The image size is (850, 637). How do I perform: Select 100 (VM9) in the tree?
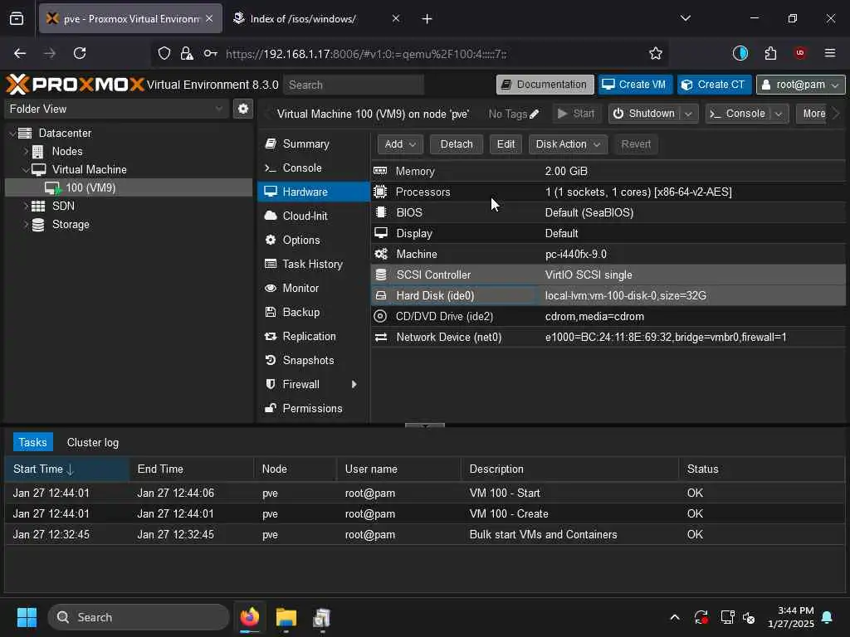pos(129,188)
